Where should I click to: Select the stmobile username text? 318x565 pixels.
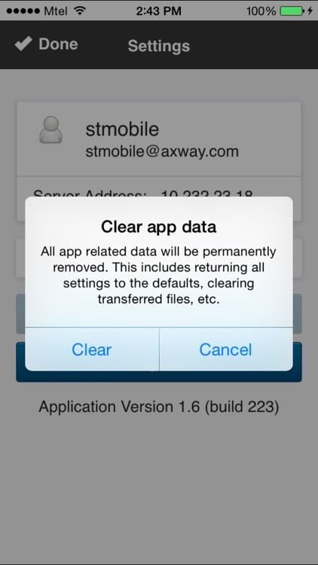click(x=122, y=129)
